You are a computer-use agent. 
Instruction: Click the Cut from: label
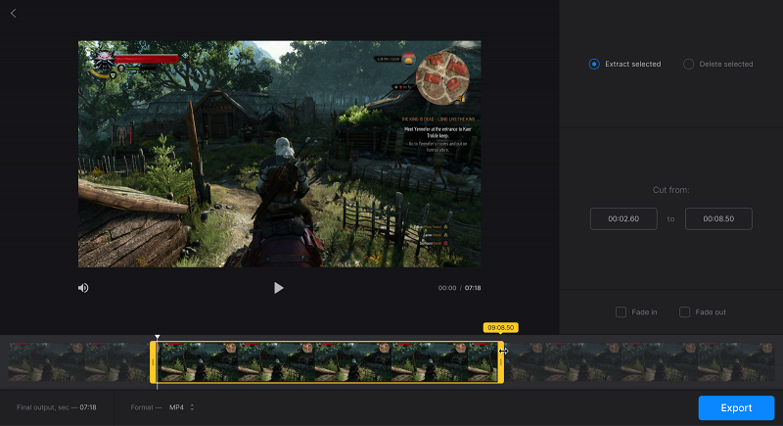[x=670, y=190]
